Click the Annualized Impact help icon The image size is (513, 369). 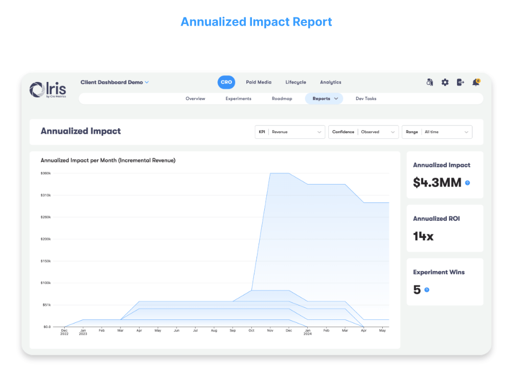[467, 183]
